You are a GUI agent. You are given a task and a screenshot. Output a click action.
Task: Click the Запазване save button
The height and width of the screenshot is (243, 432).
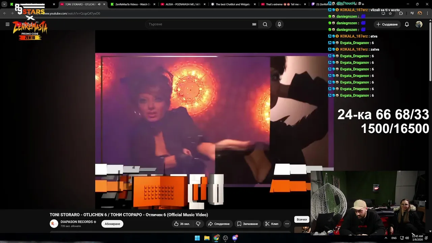247,224
